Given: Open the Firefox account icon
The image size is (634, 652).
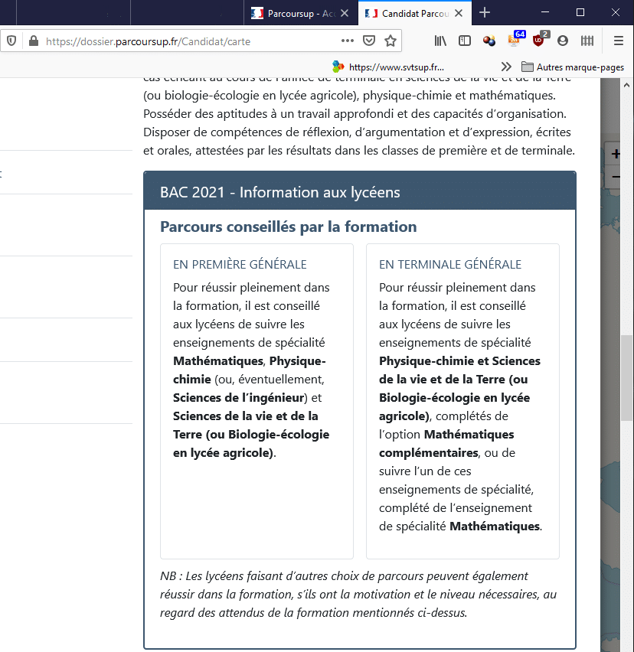Looking at the screenshot, I should [x=563, y=41].
